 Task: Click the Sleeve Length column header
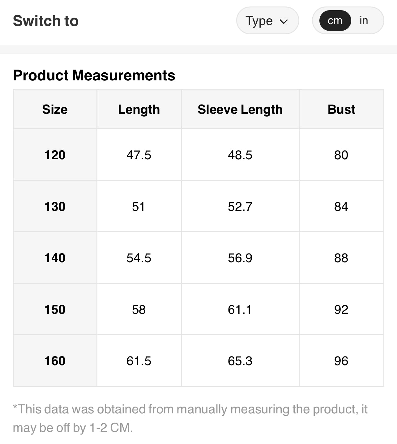tap(240, 109)
